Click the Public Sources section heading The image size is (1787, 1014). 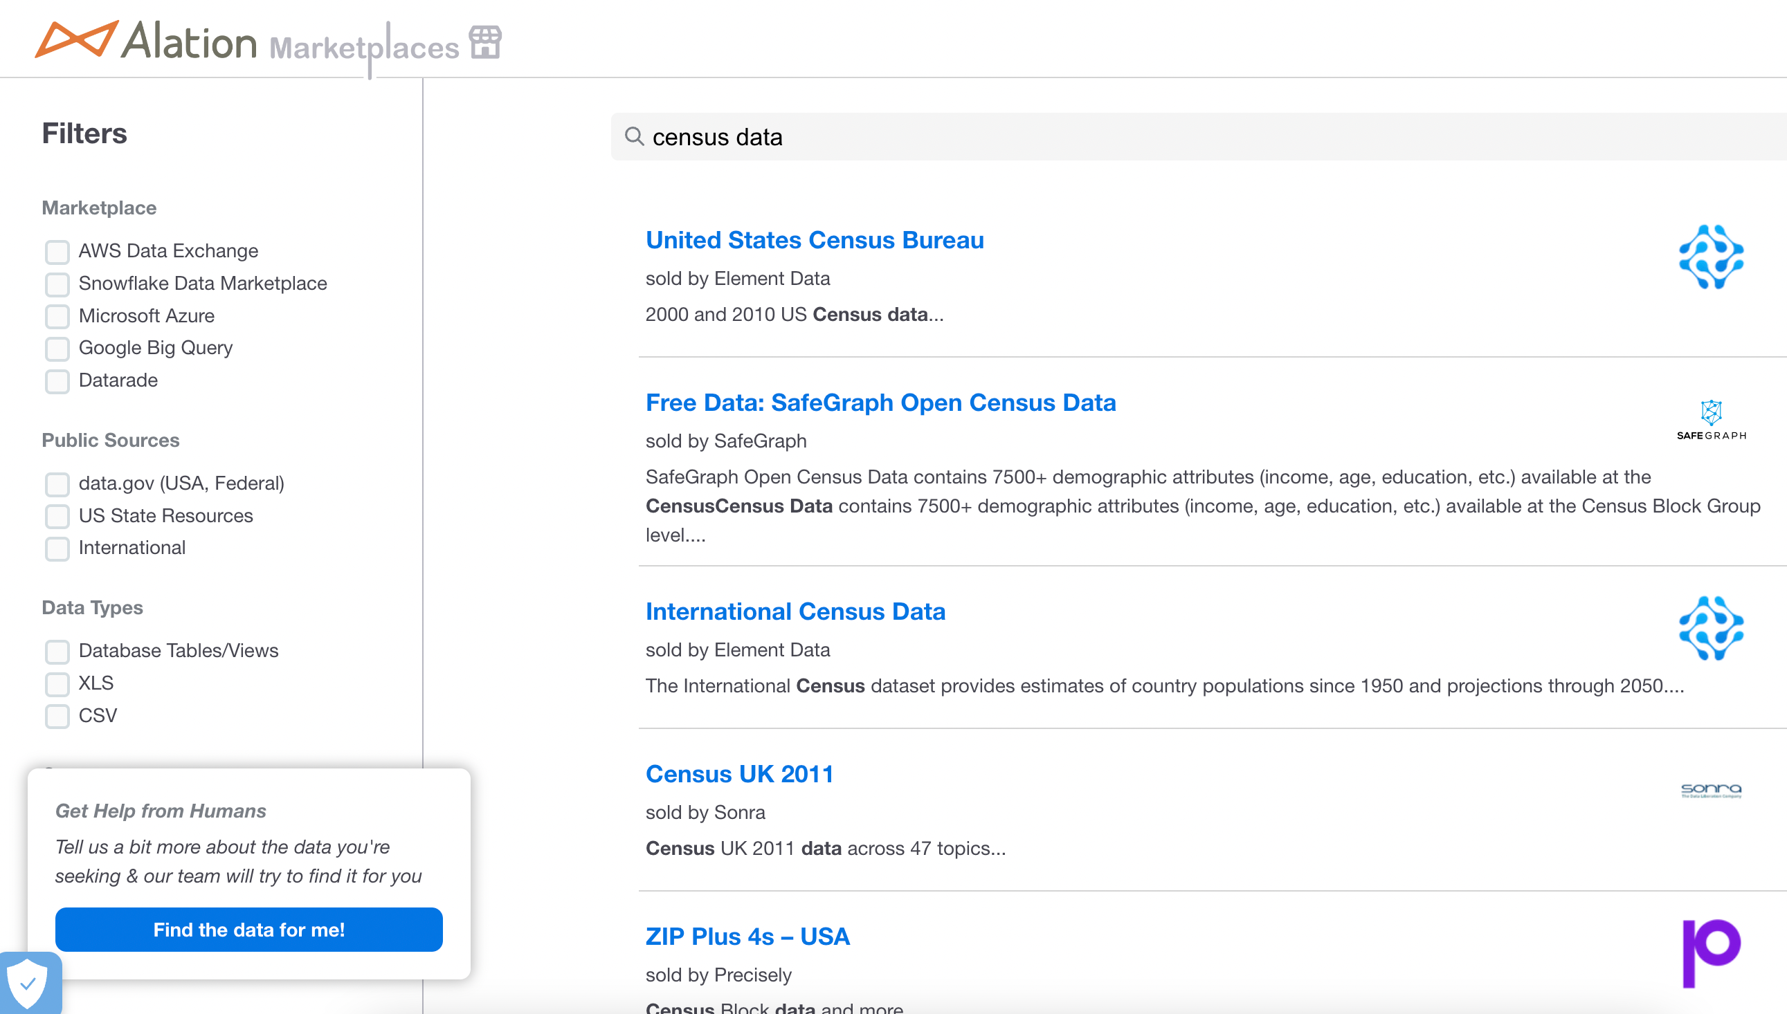110,440
